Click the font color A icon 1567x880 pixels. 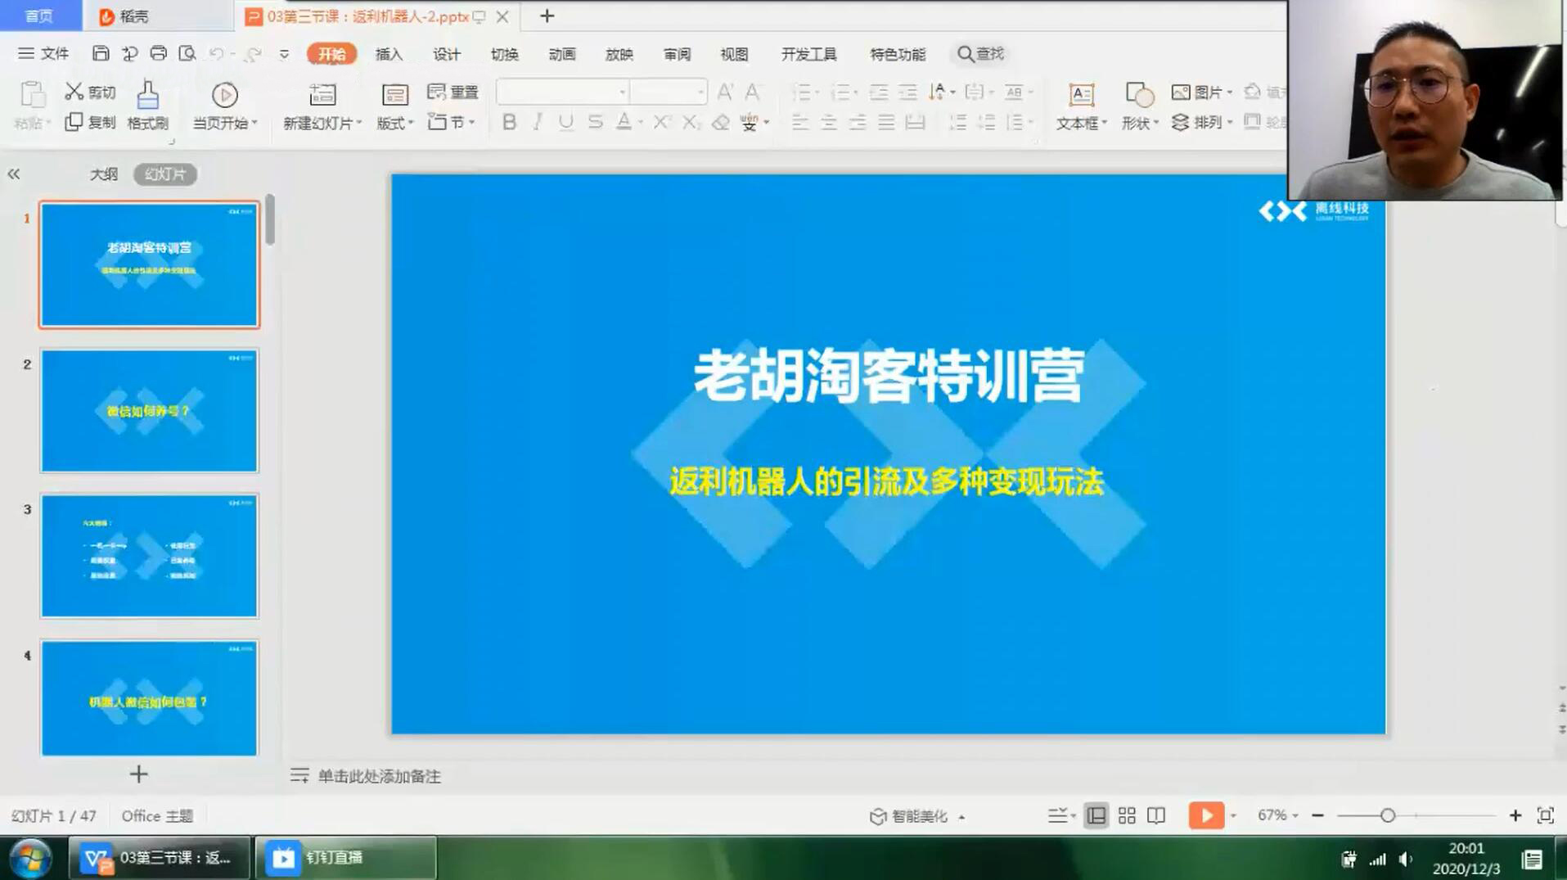[624, 122]
